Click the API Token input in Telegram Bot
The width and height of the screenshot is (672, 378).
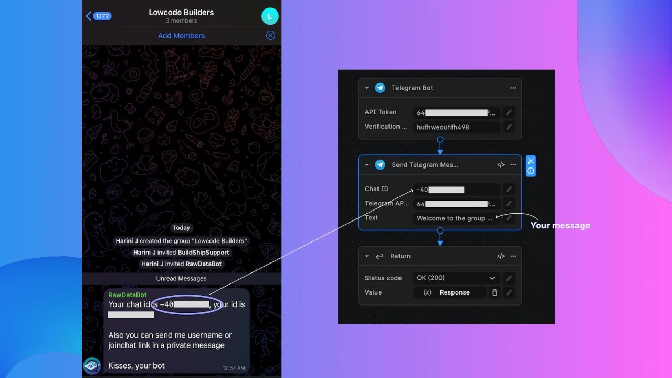pyautogui.click(x=456, y=112)
